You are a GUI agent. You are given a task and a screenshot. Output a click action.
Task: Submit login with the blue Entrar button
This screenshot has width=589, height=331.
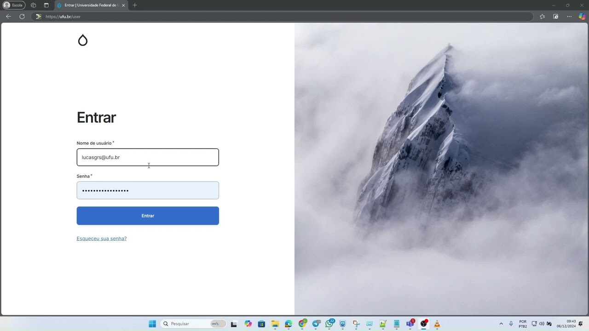tap(148, 216)
